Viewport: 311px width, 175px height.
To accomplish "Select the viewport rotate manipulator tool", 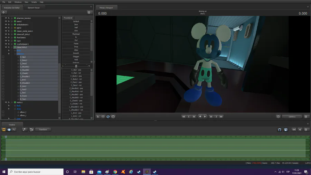I will 108,117.
